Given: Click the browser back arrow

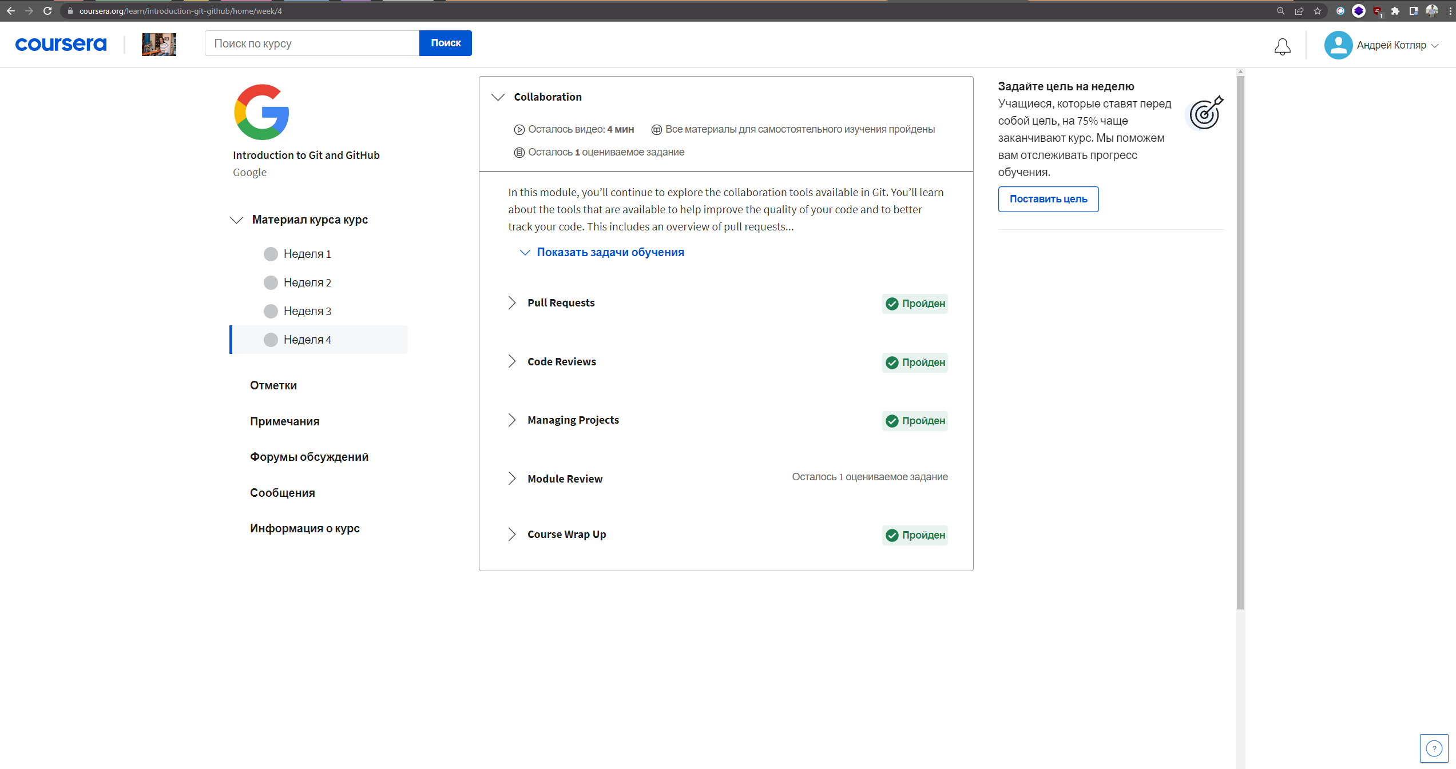Looking at the screenshot, I should tap(11, 11).
